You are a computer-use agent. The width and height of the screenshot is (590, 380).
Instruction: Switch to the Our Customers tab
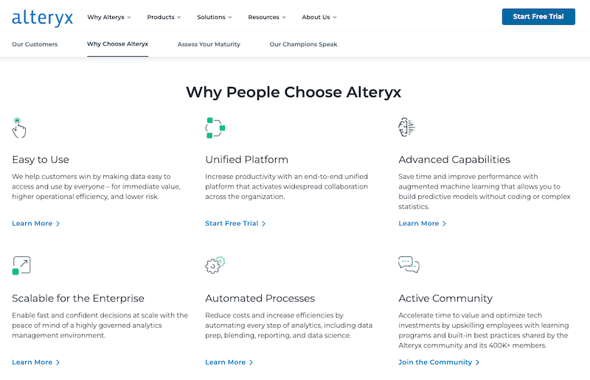pyautogui.click(x=35, y=44)
